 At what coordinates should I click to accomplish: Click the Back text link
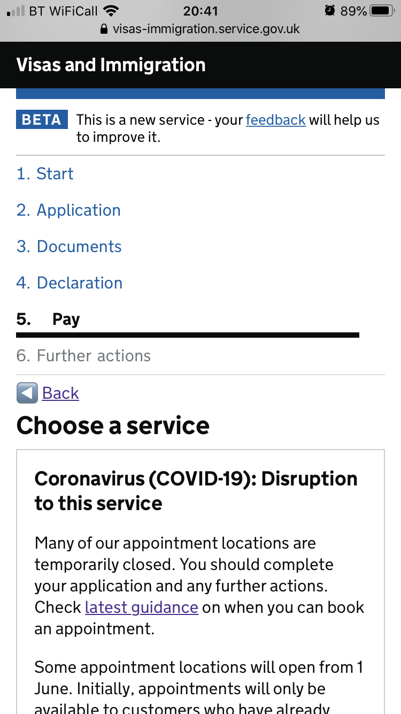point(60,393)
